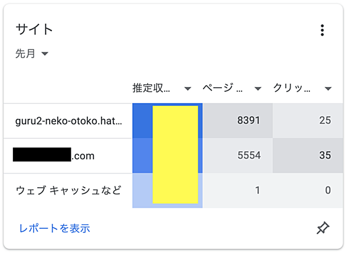Click the page views cell showing 5554
The image size is (346, 253).
tap(238, 156)
